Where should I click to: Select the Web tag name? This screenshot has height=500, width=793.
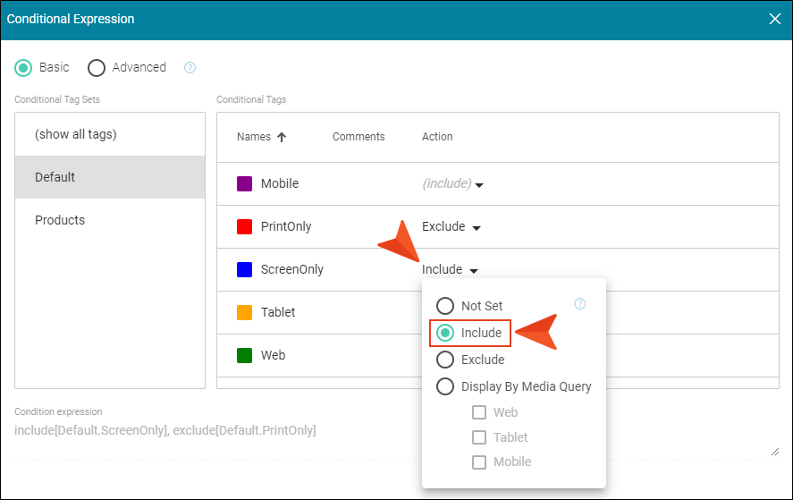pos(273,355)
